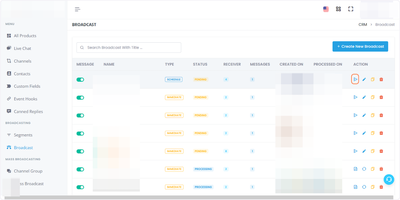Refresh the first processing broadcast status
400x200 pixels.
coord(364,169)
